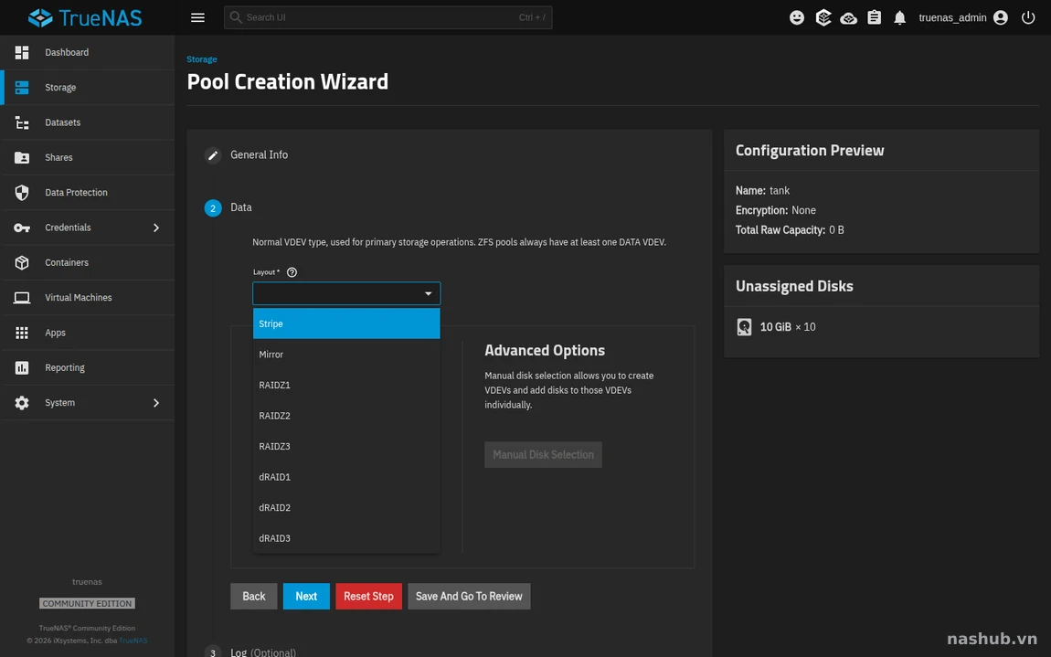Click the Datasets tree icon
1051x657 pixels.
(22, 122)
